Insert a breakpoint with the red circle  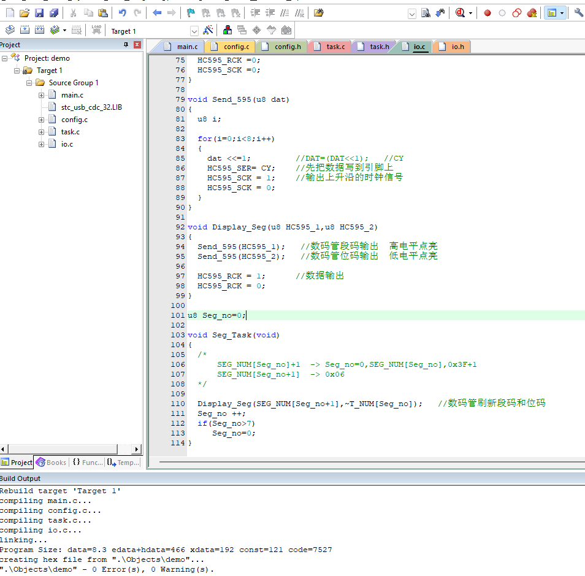(487, 13)
